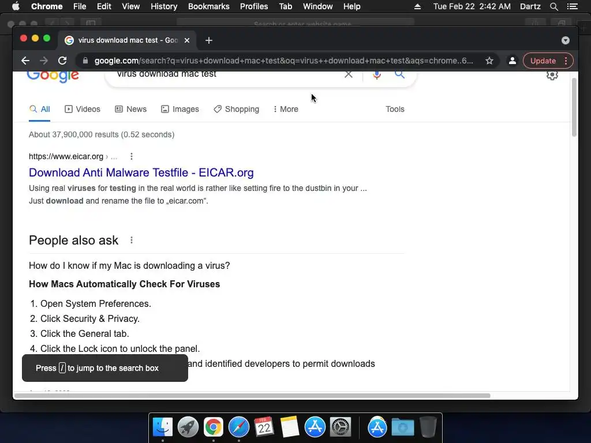Open the Tab menu
591x443 pixels.
click(x=285, y=6)
